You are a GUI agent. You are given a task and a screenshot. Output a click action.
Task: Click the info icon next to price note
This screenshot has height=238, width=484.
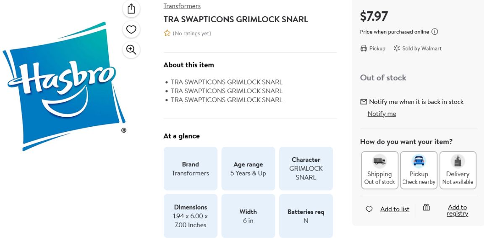click(x=434, y=32)
